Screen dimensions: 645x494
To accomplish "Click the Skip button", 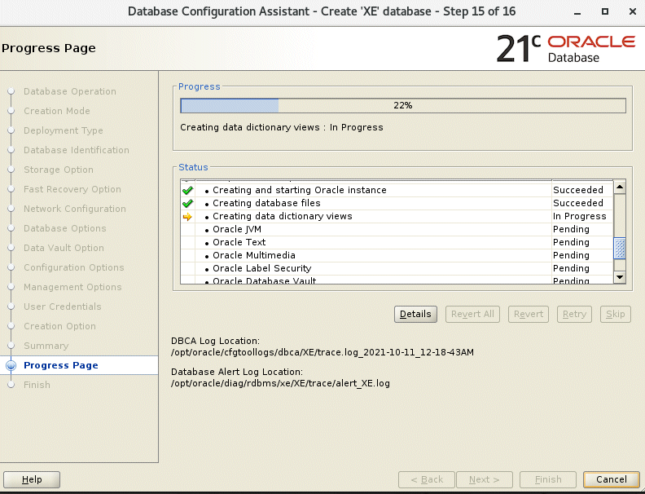I will pos(616,314).
